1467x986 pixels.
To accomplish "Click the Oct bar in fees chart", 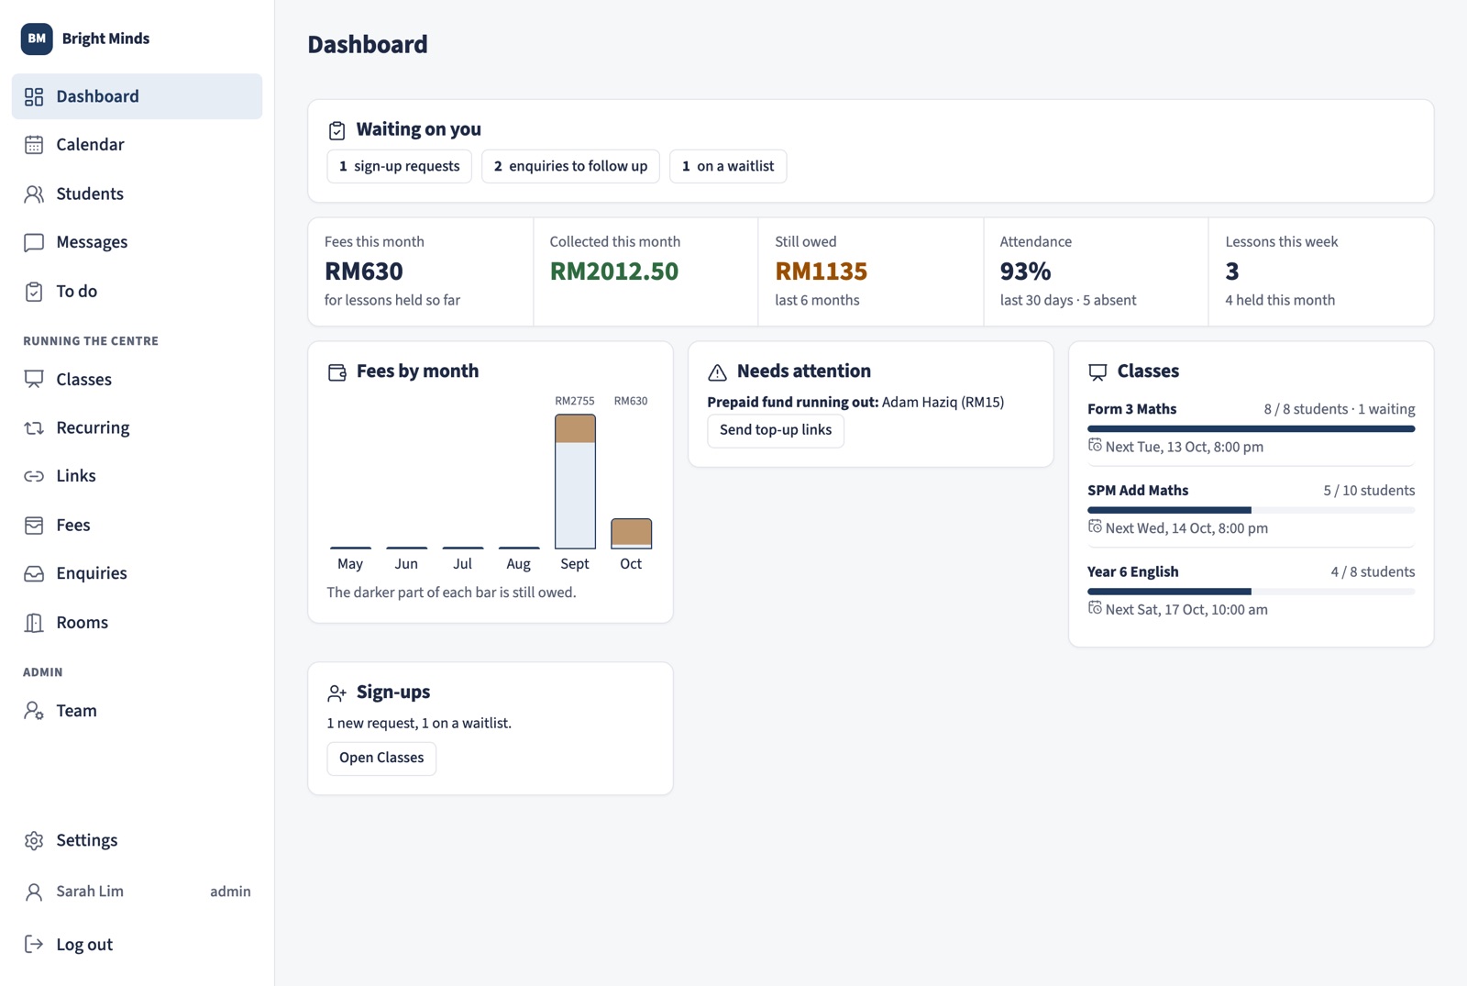I will pos(631,534).
